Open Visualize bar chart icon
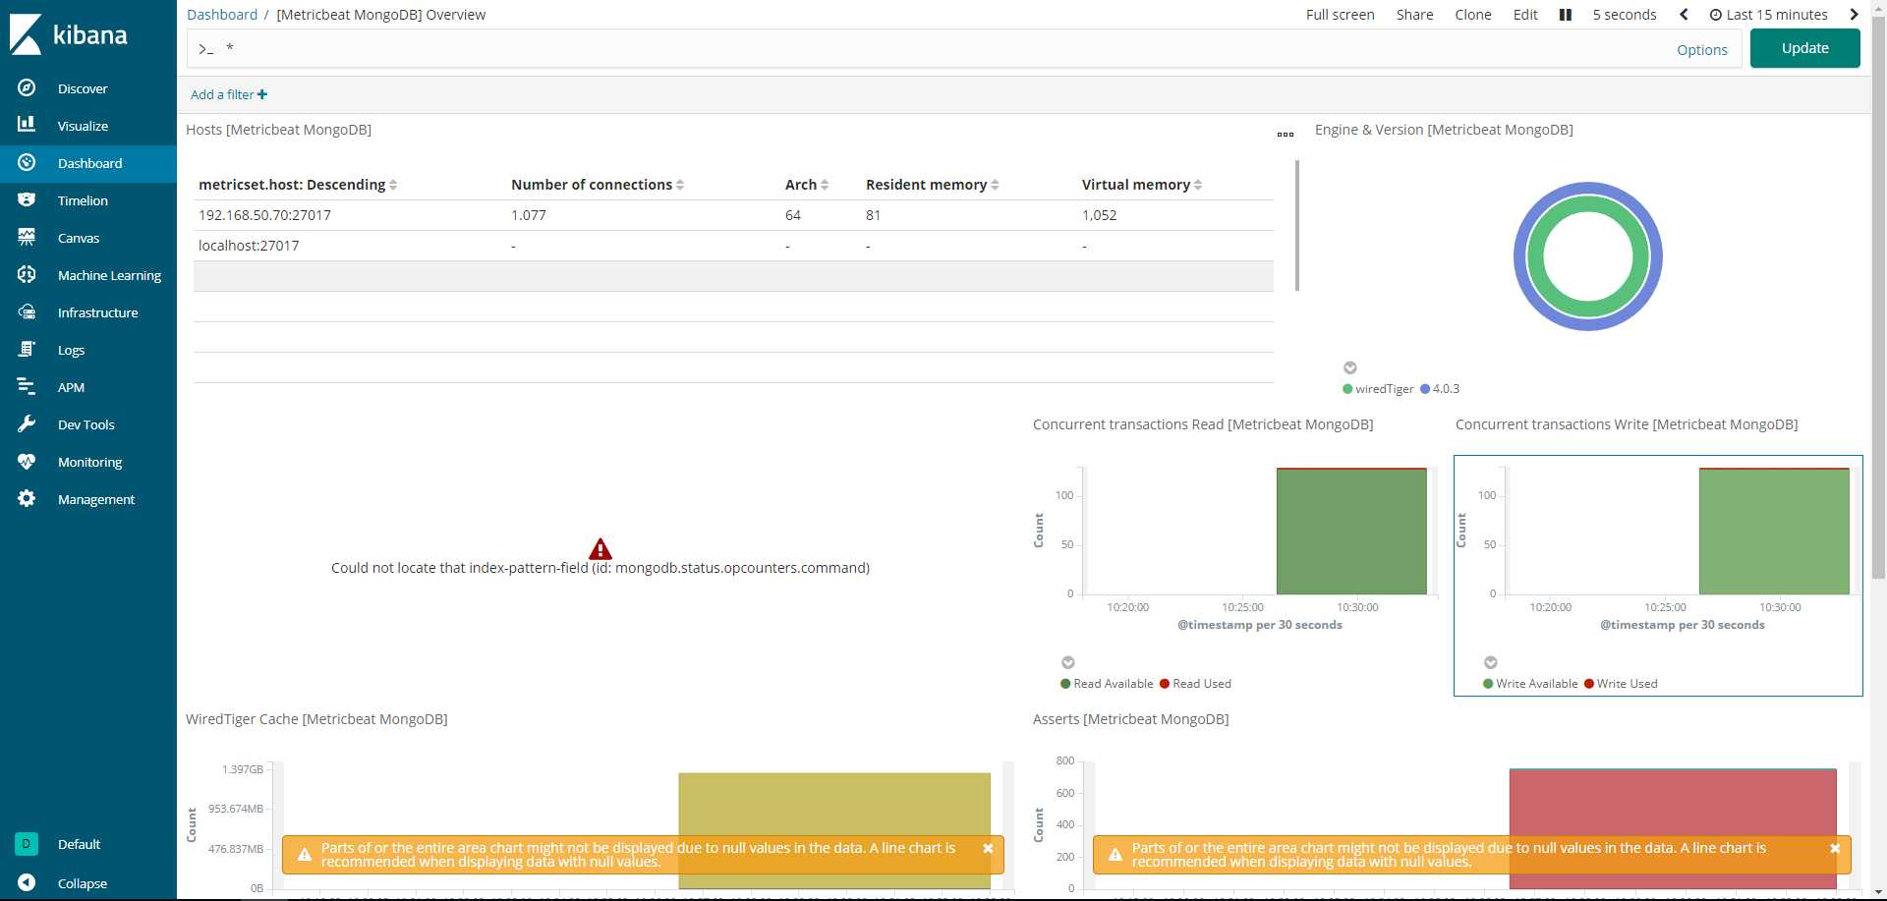The width and height of the screenshot is (1887, 901). [27, 125]
